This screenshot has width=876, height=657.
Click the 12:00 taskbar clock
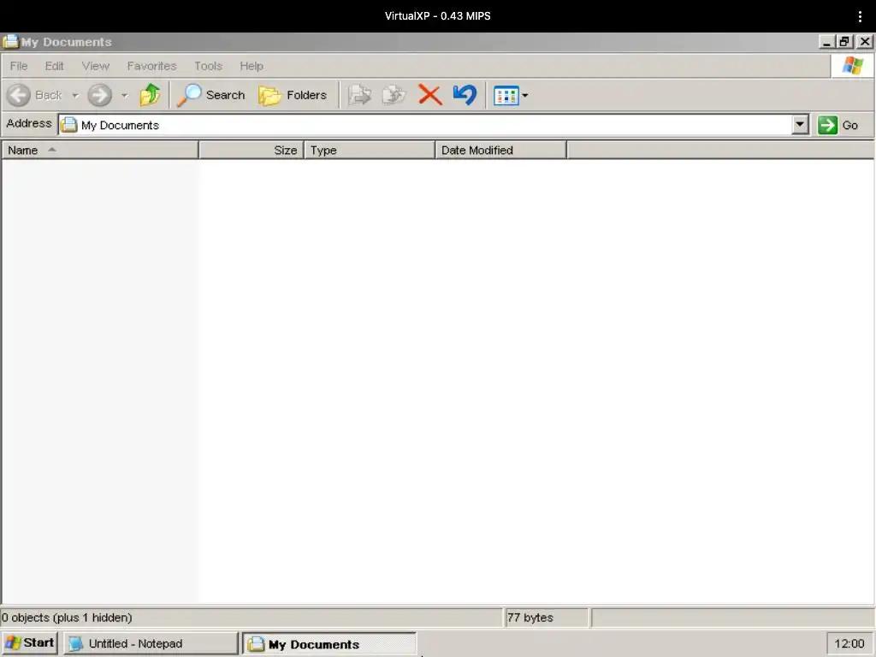(849, 643)
